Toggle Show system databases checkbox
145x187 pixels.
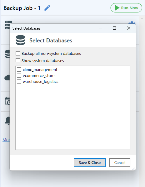18,60
